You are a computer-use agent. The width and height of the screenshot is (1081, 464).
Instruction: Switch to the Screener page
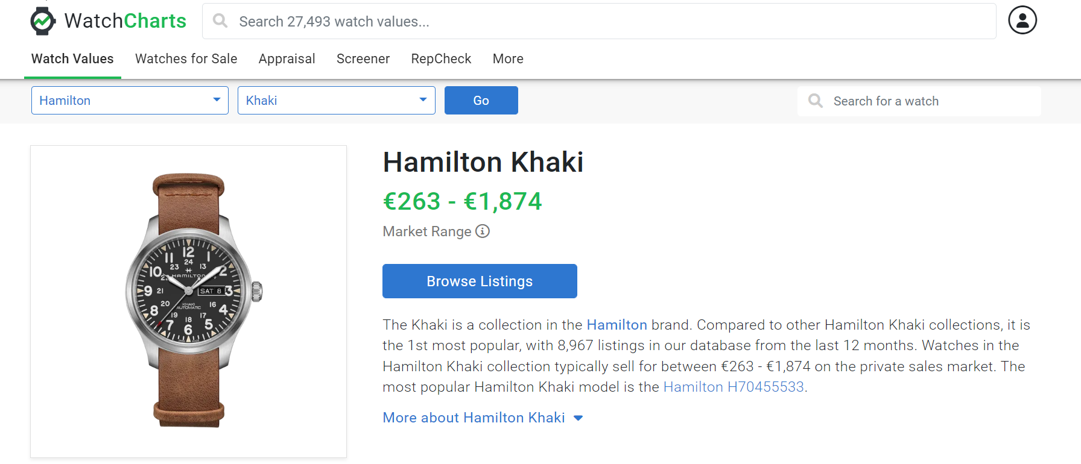363,59
